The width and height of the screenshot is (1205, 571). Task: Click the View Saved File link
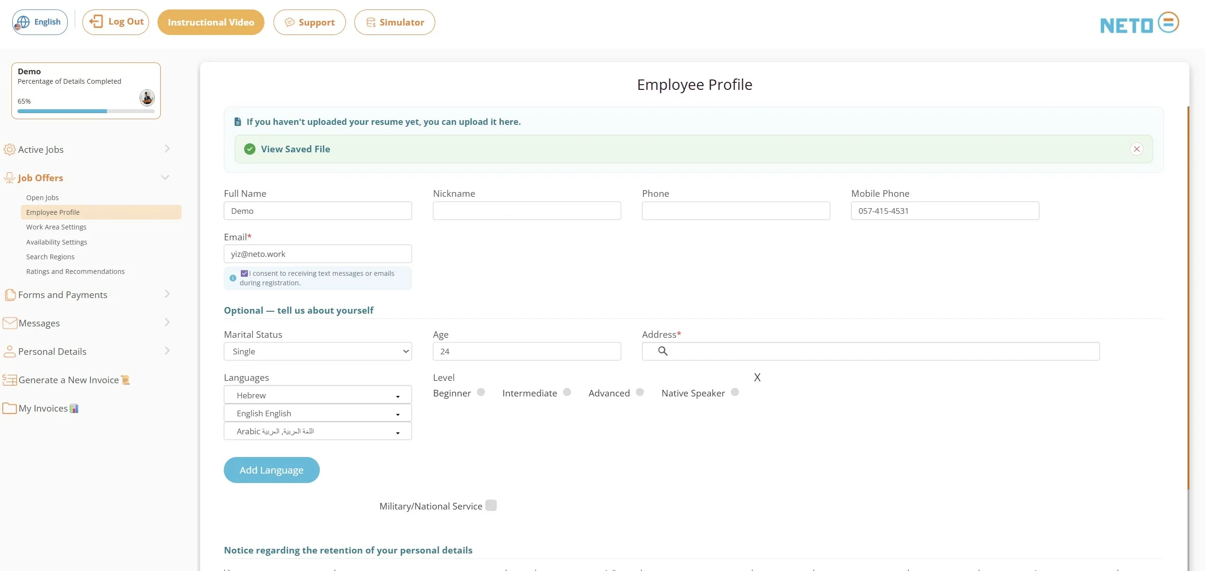click(x=296, y=149)
